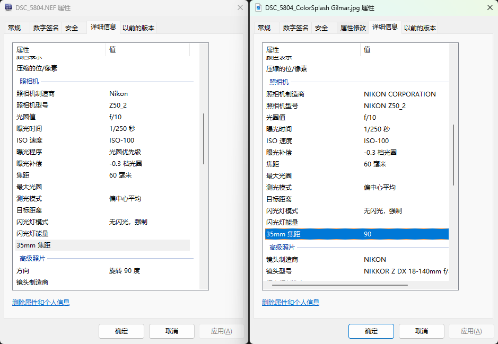
Task: Select ISO 速度 row in NEF window
Action: coord(102,140)
